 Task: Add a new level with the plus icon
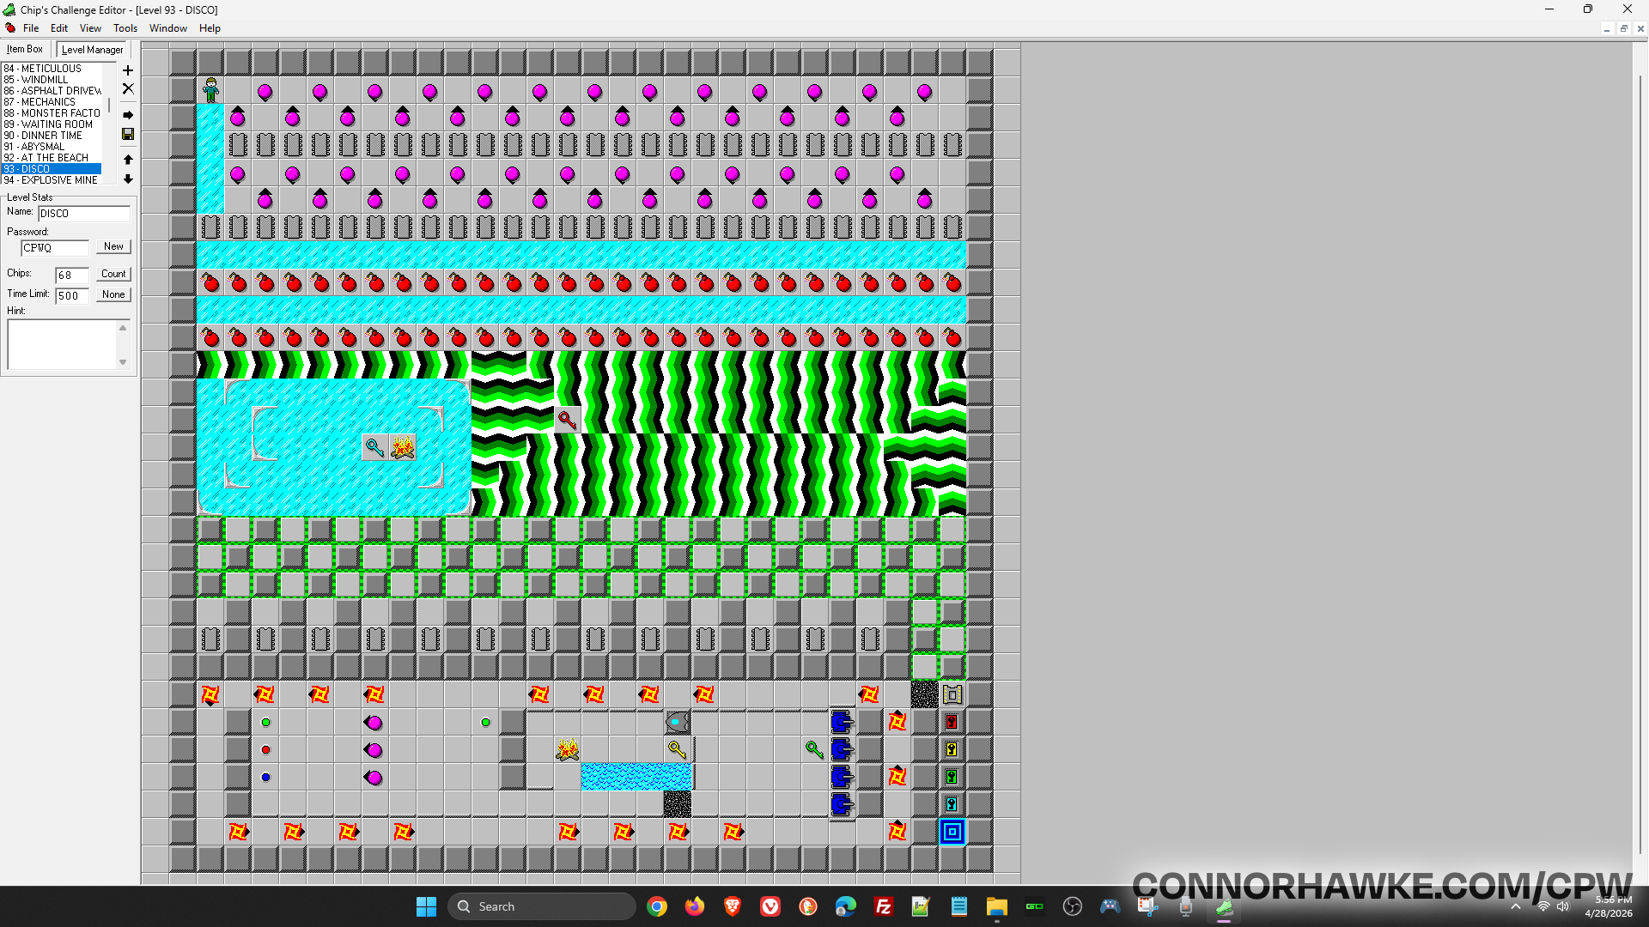[128, 70]
